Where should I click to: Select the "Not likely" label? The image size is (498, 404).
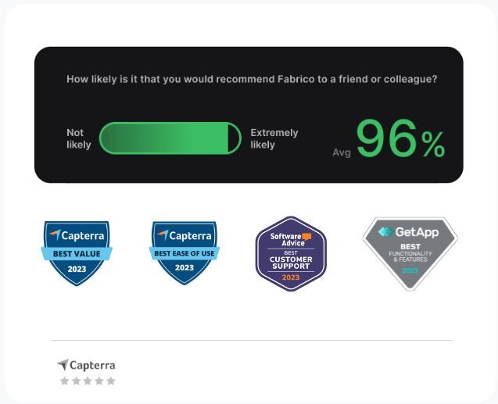click(x=78, y=138)
